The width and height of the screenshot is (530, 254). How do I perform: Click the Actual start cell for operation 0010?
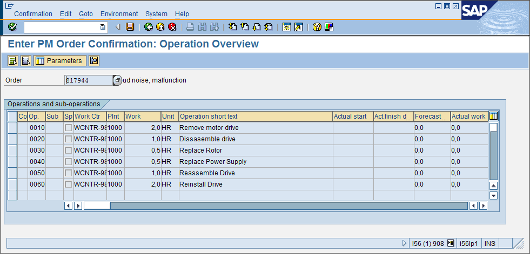coord(353,128)
